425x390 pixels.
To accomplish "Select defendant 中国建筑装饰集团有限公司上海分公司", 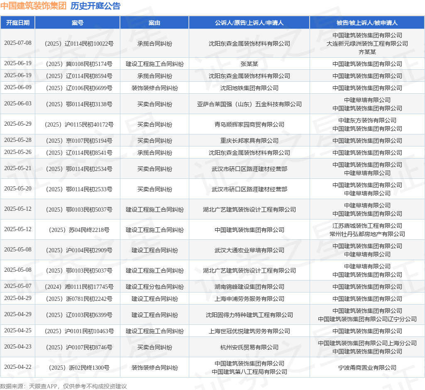I will click(x=367, y=343).
